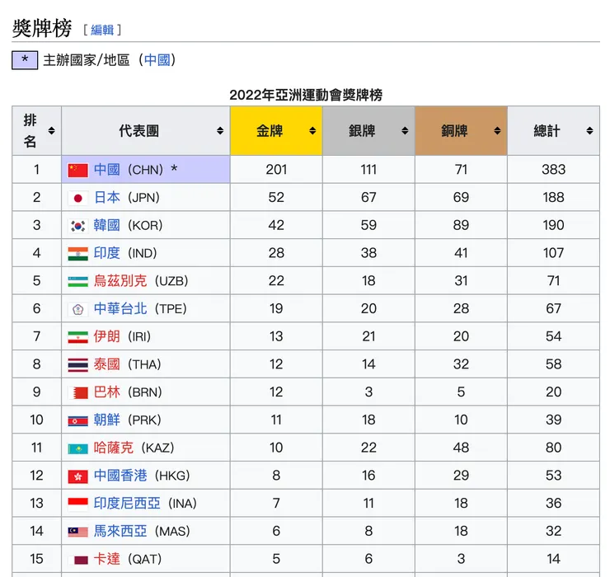
Task: Select the (TPE) country code text
Action: 171,309
